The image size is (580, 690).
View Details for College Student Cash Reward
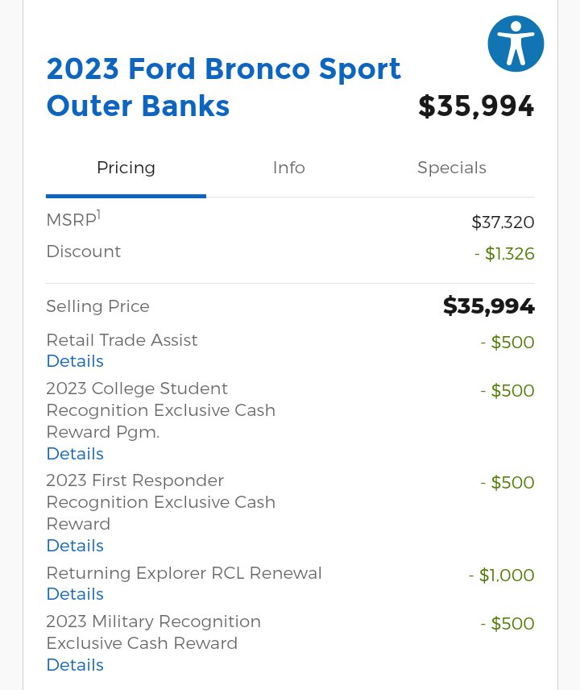(75, 454)
